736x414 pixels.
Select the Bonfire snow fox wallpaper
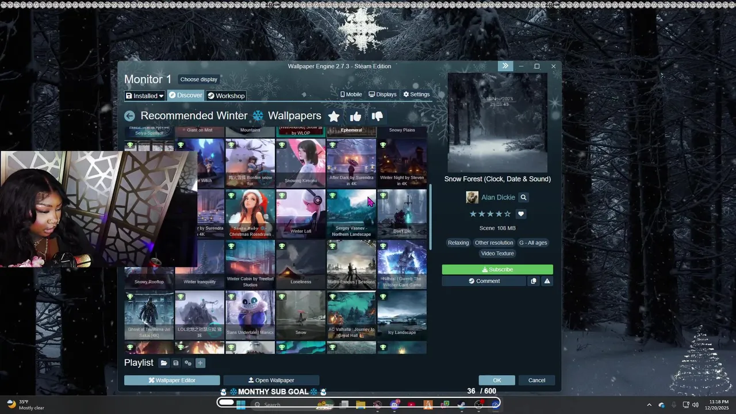(250, 163)
